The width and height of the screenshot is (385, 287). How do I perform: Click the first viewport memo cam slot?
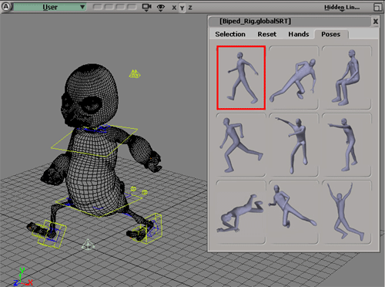point(98,7)
